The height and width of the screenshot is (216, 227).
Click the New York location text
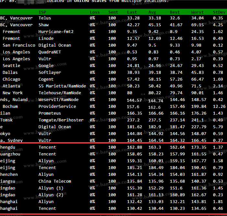pos(13,93)
